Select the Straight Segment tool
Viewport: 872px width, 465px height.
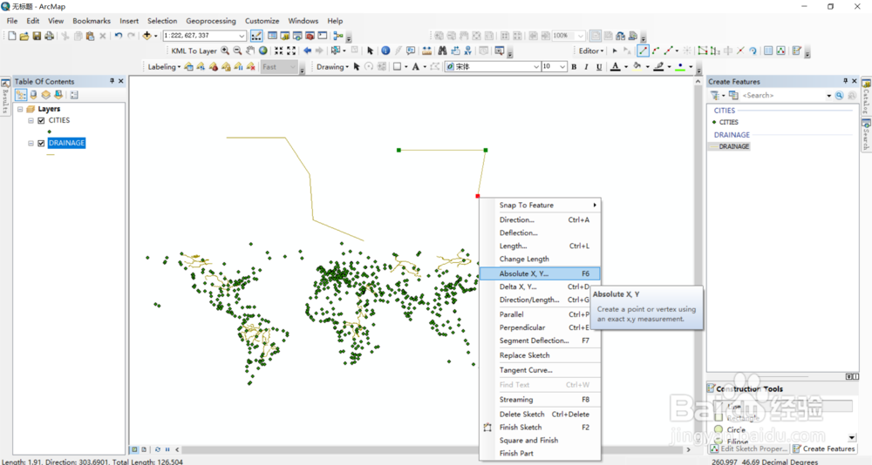[643, 51]
